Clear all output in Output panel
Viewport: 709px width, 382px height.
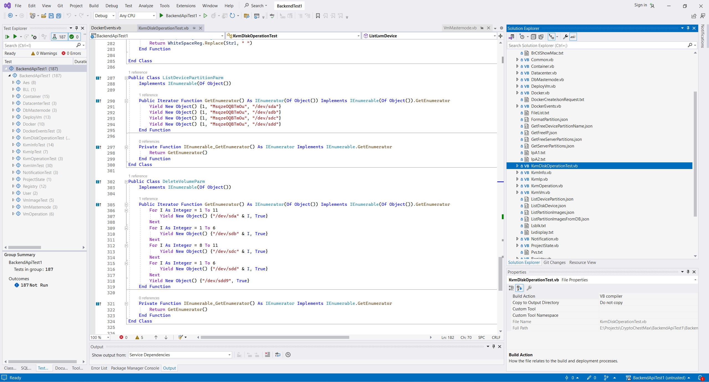pyautogui.click(x=267, y=355)
